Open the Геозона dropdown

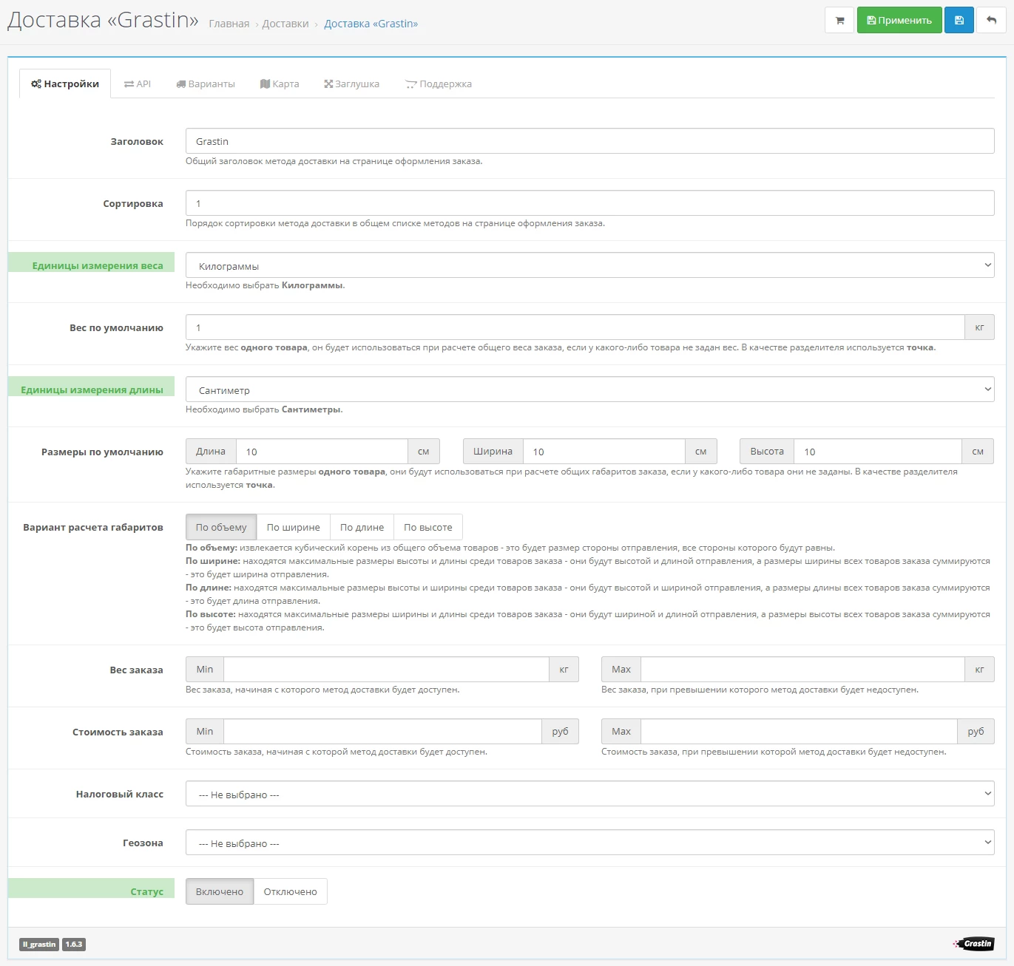(590, 843)
